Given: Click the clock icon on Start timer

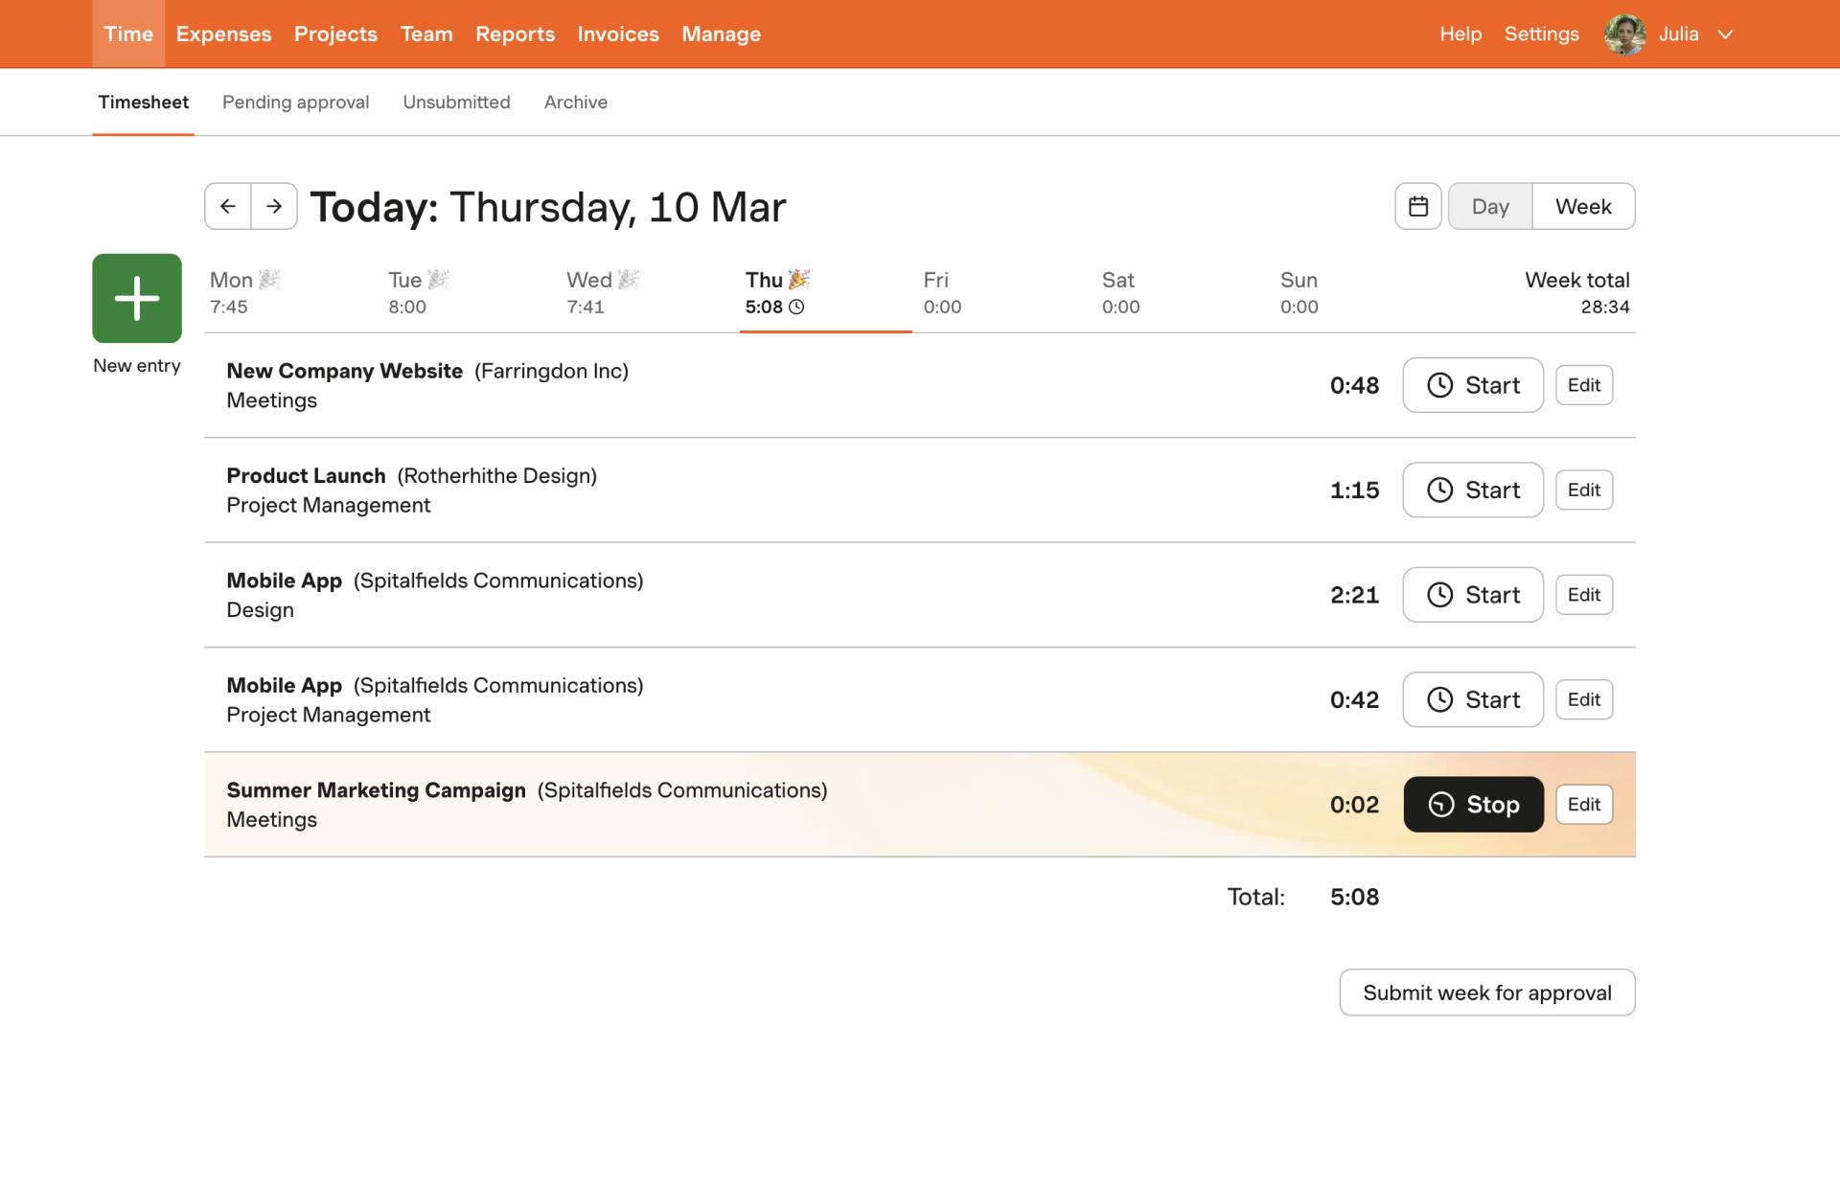Looking at the screenshot, I should point(1439,384).
